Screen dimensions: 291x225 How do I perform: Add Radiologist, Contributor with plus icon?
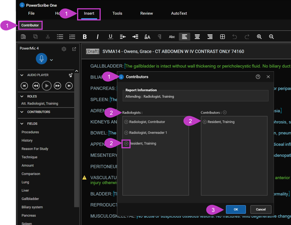[x=126, y=122]
